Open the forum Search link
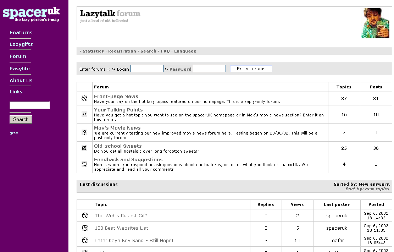Image resolution: width=394 pixels, height=252 pixels. (148, 51)
